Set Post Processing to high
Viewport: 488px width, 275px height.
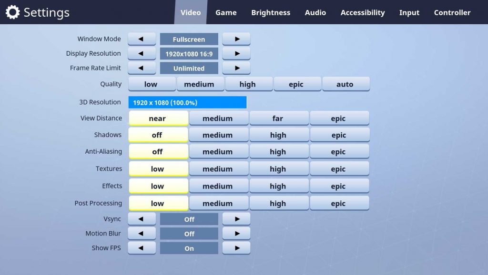[279, 203]
